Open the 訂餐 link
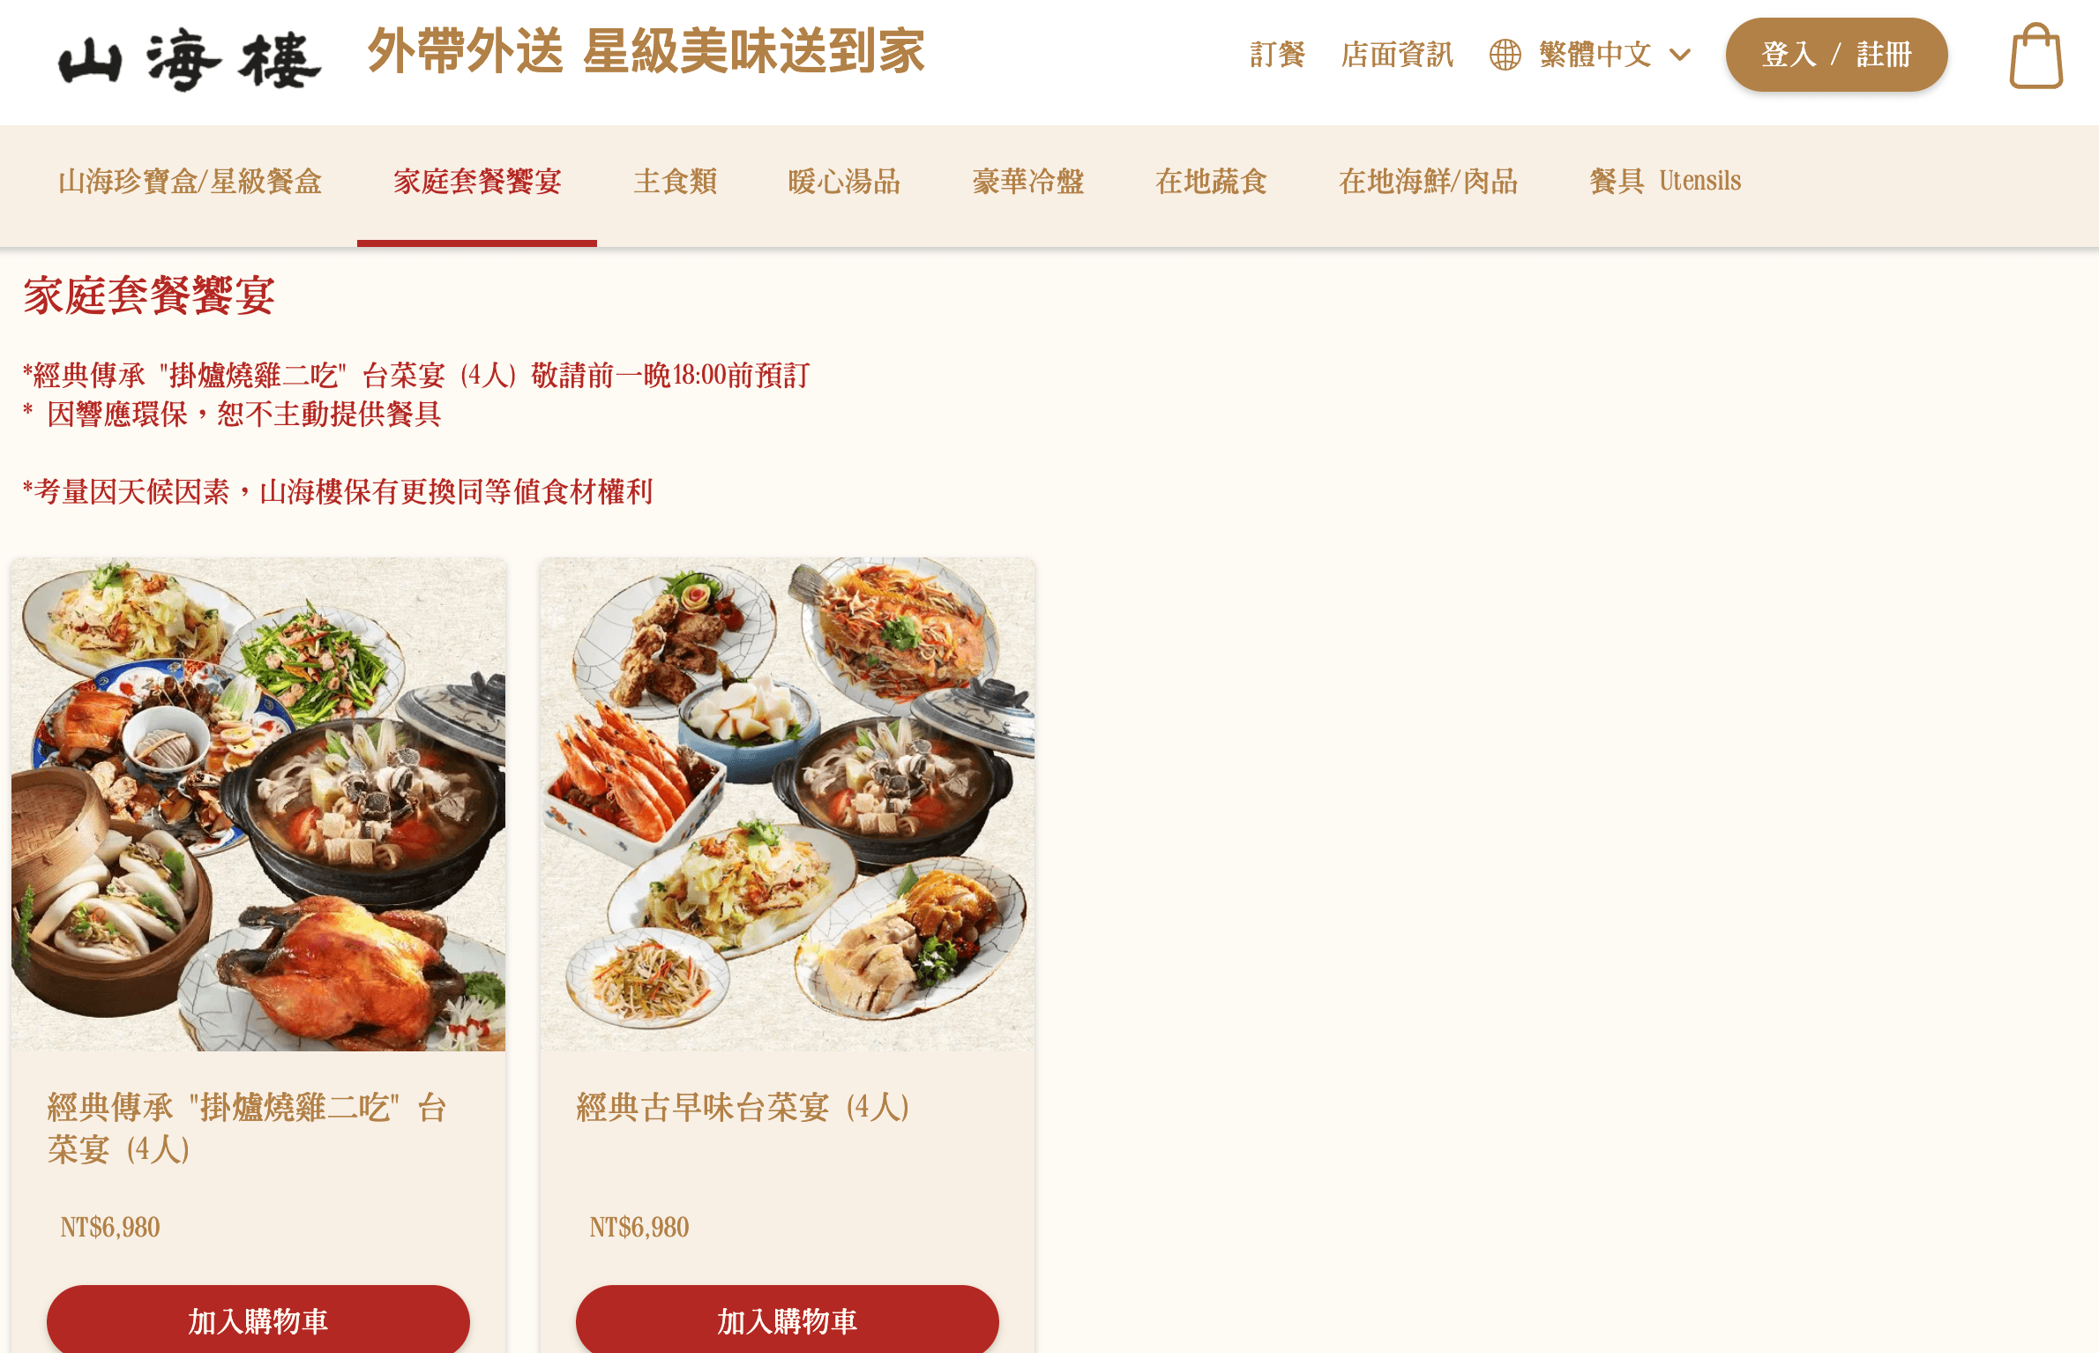The height and width of the screenshot is (1353, 2099). [1277, 55]
